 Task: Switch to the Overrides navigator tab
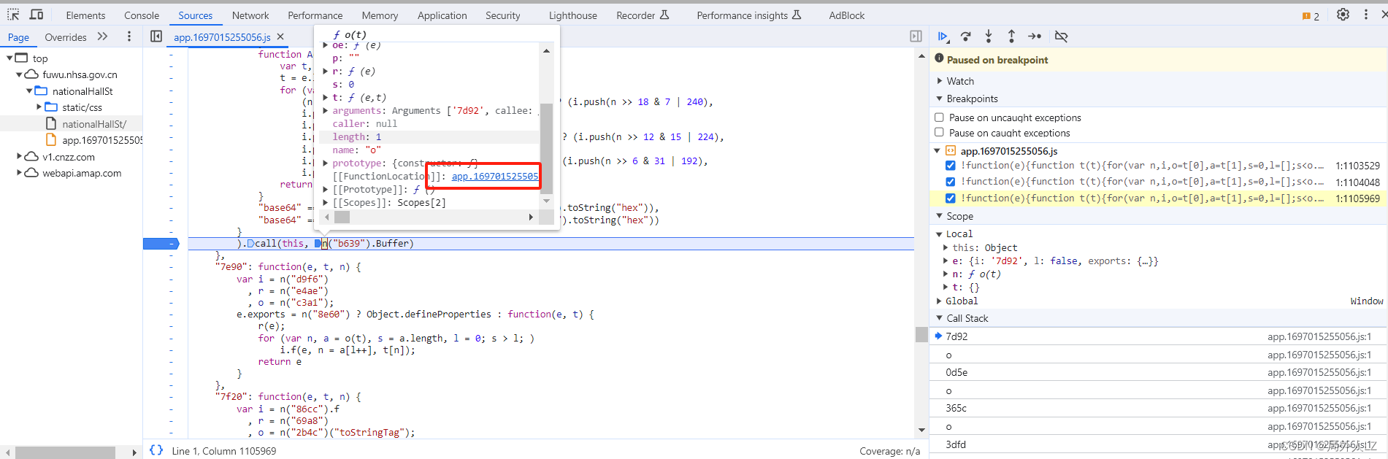coord(66,37)
